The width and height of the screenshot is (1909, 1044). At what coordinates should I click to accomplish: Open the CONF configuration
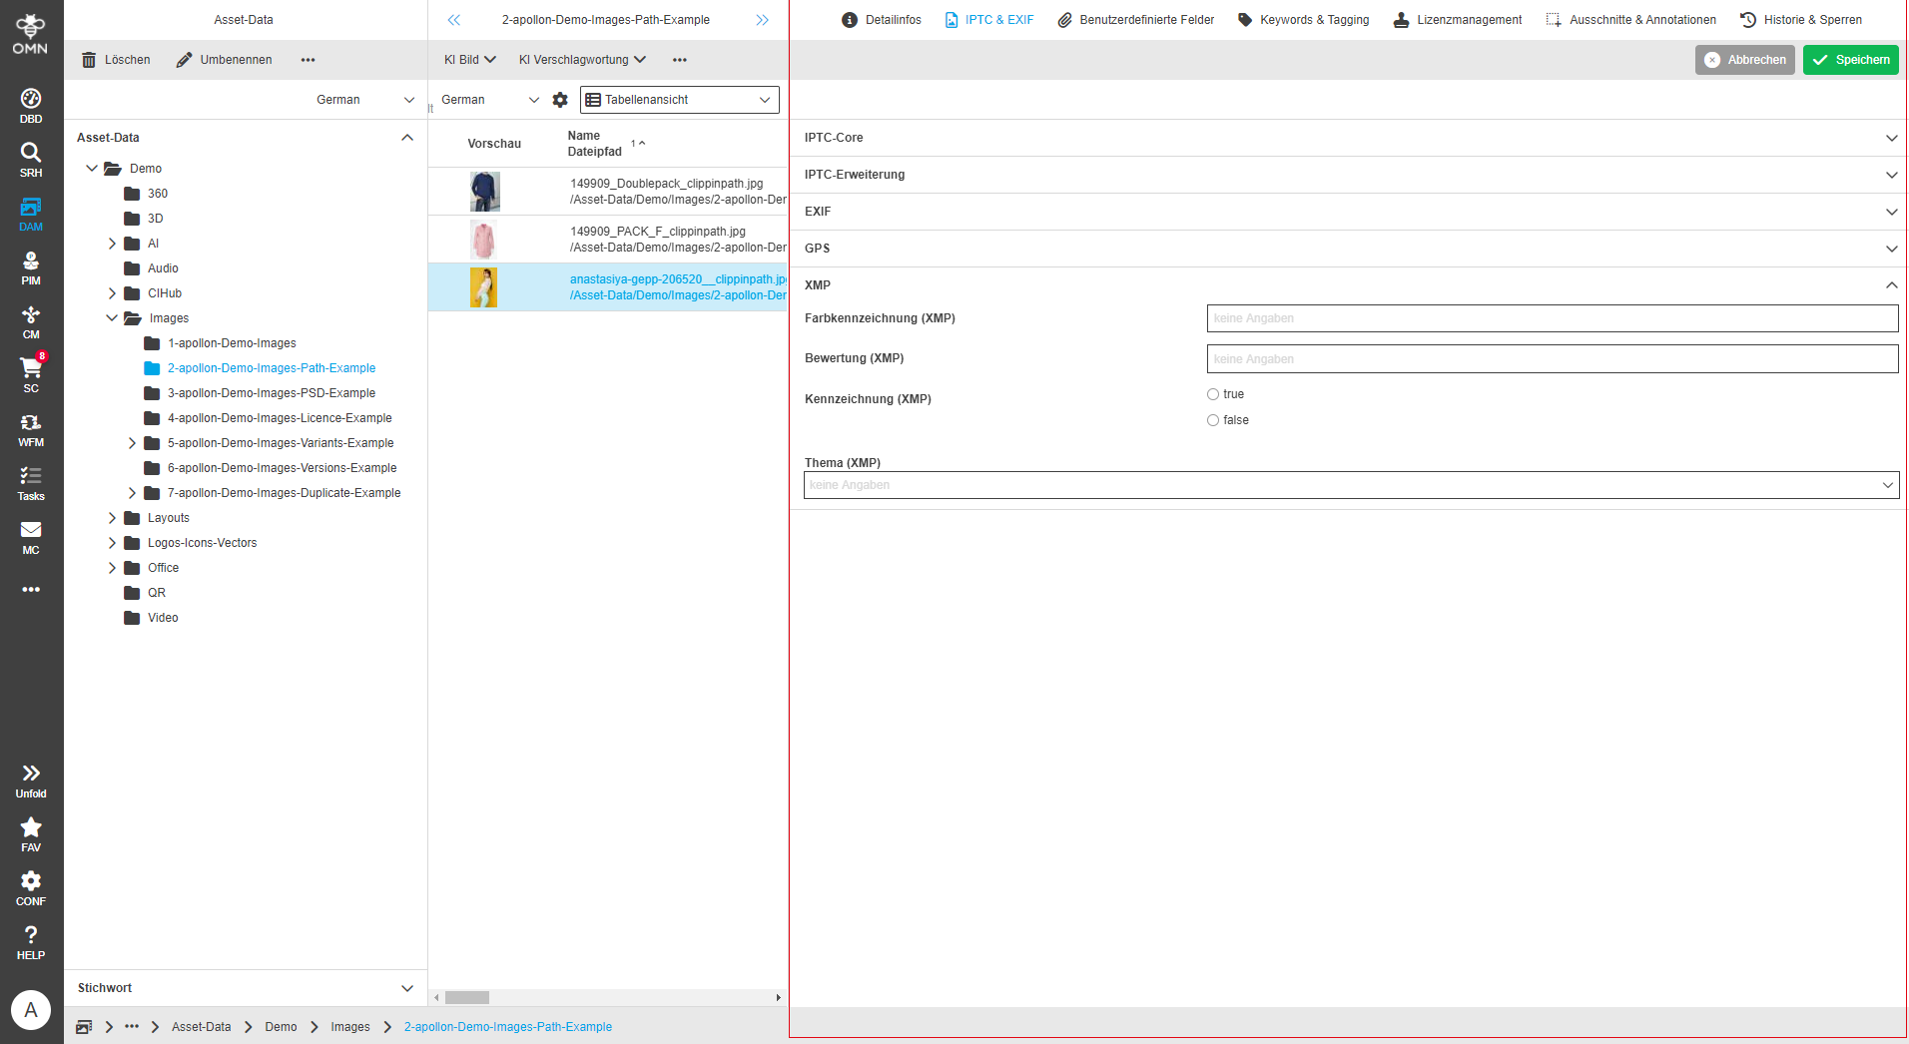pos(31,888)
